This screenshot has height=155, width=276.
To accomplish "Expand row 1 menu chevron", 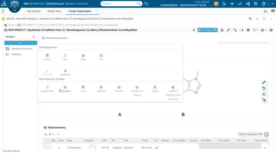I will tap(265, 148).
